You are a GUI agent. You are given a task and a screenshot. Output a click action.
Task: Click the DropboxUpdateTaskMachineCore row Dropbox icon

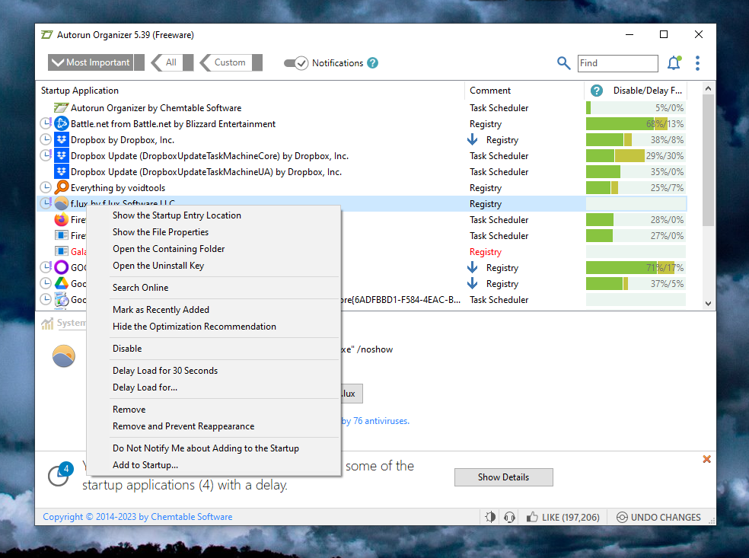click(x=61, y=156)
